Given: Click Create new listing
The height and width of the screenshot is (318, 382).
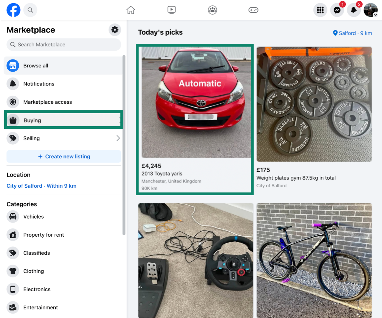Looking at the screenshot, I should point(64,156).
